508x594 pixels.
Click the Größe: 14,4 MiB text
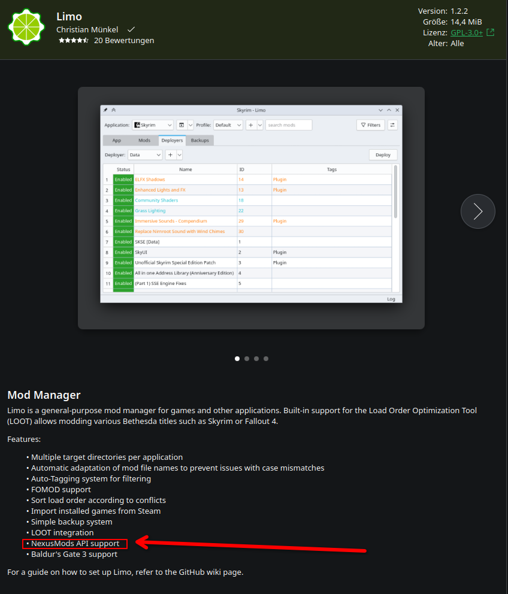[452, 22]
